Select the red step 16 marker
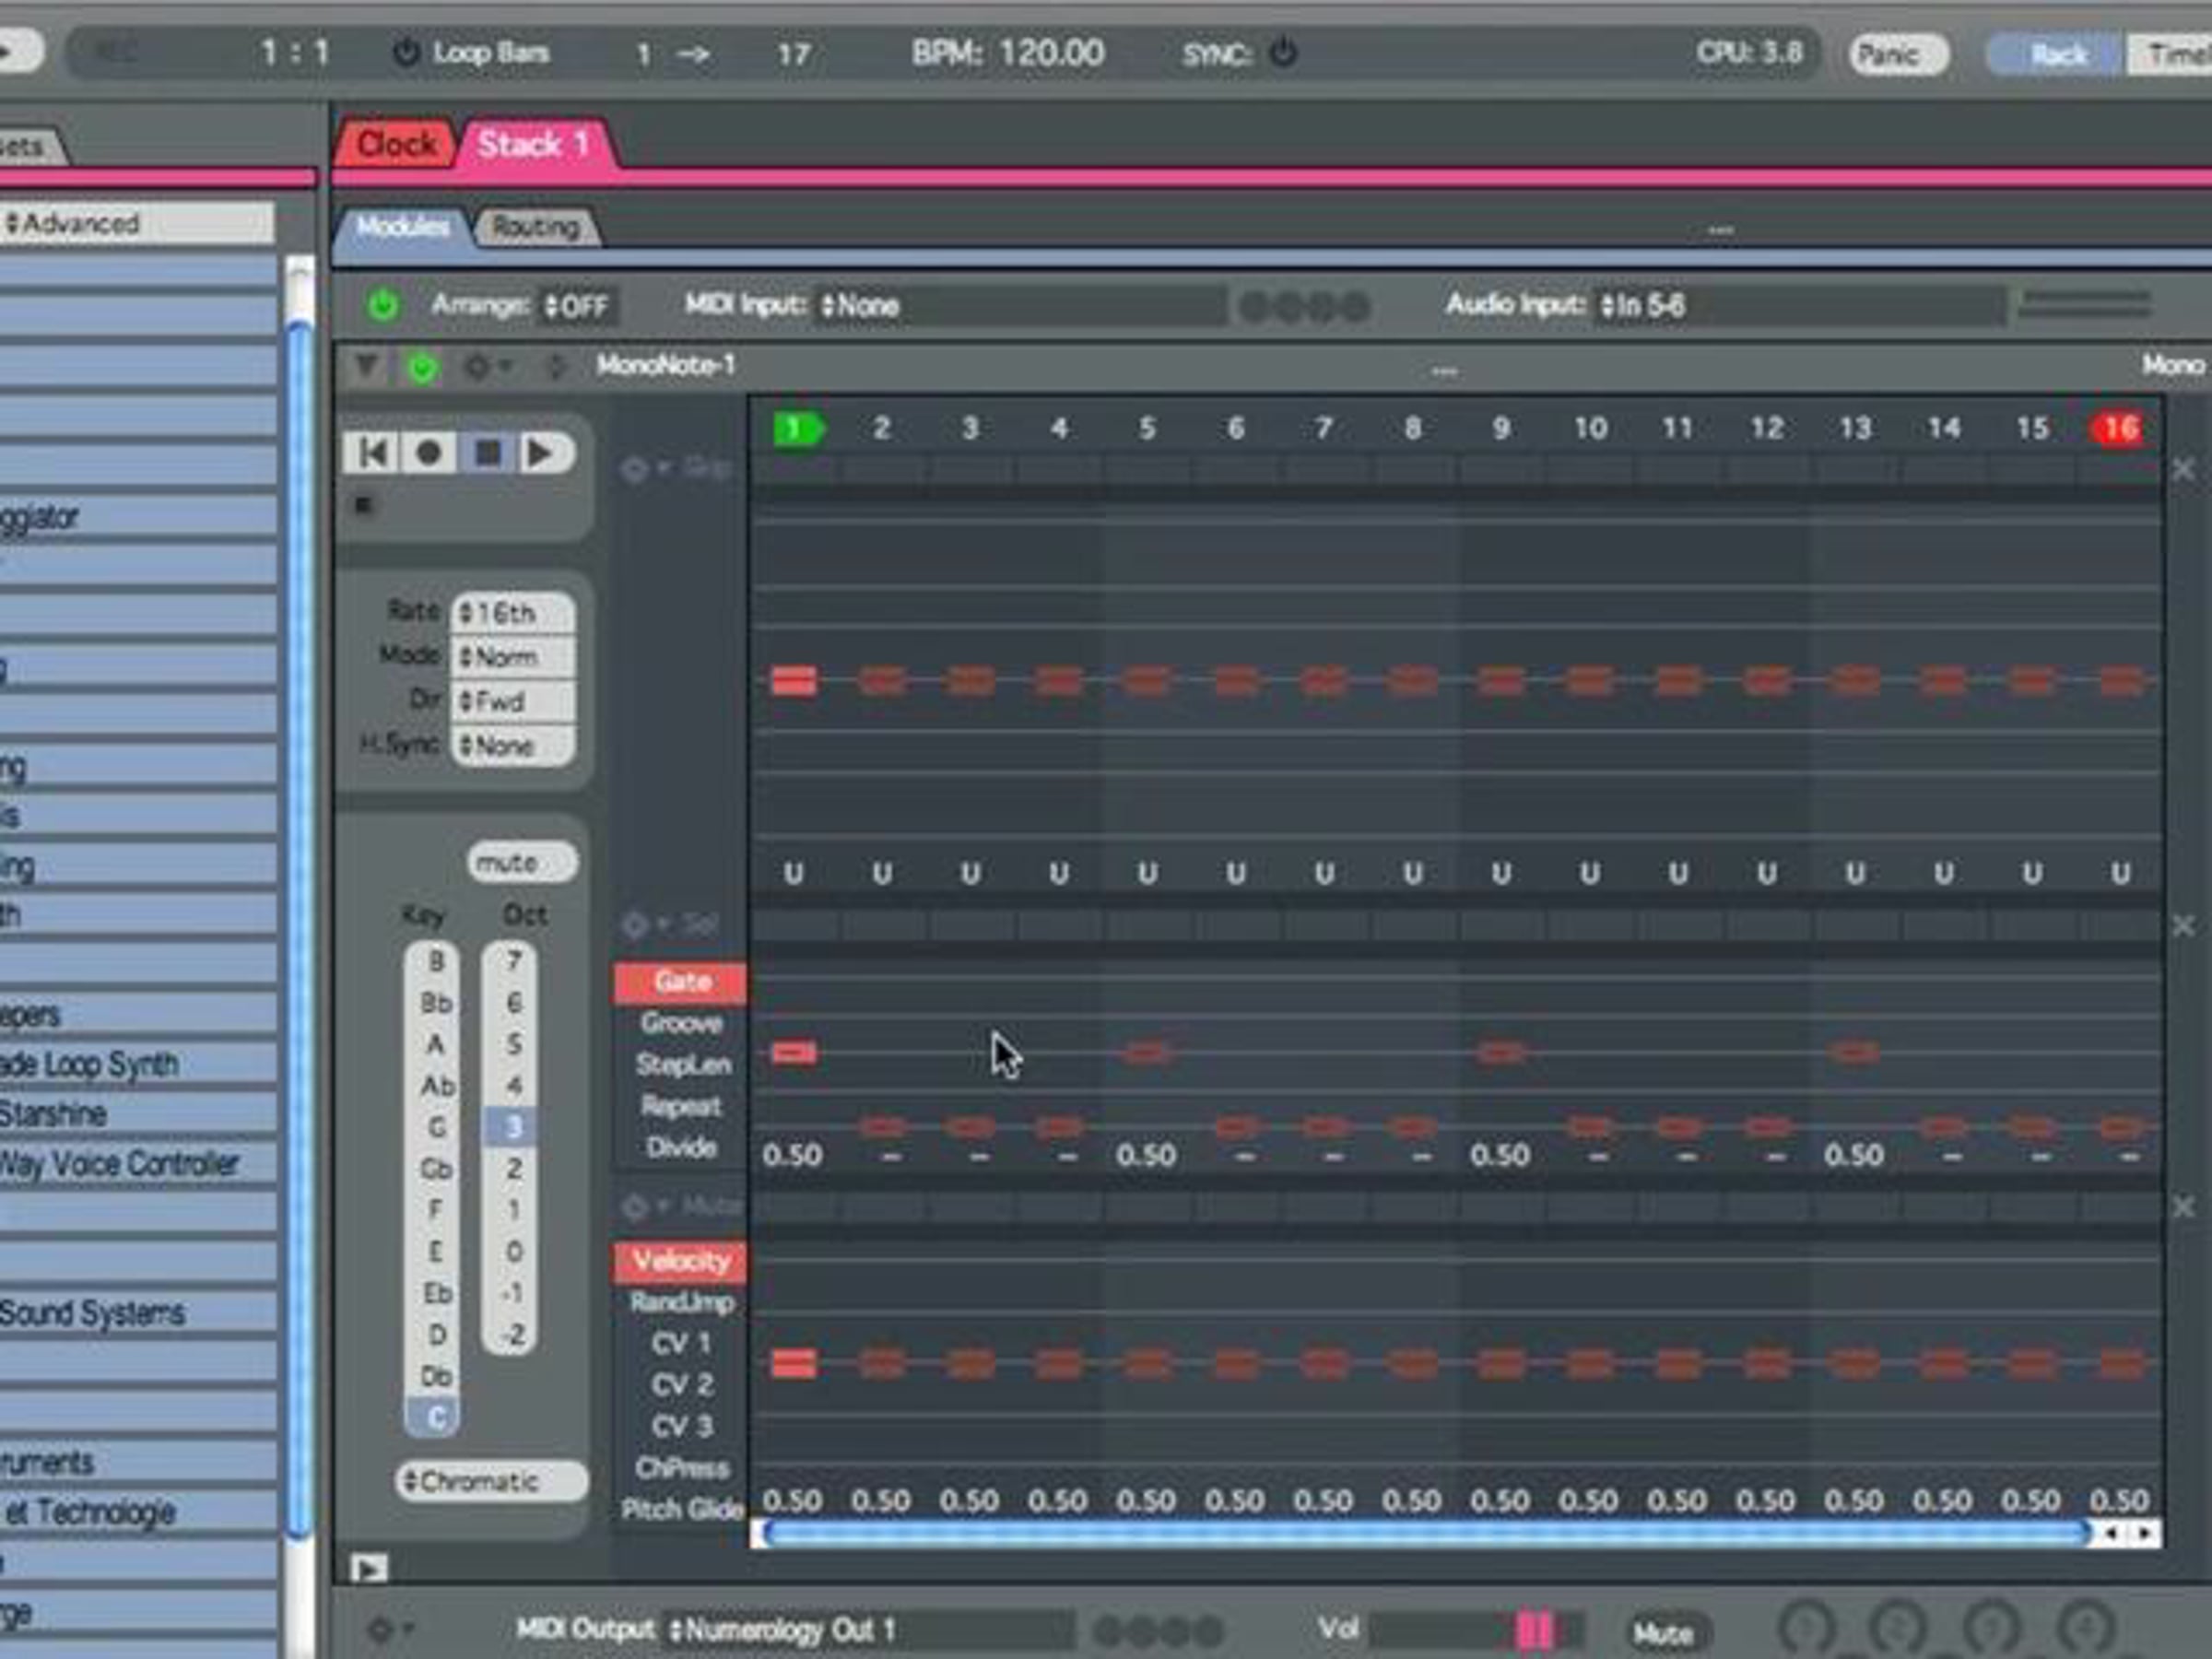Screen dimensions: 2212x1659 click(2118, 429)
